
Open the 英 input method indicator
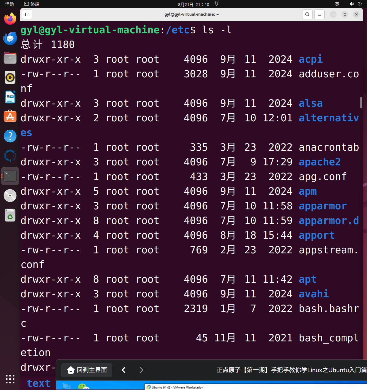(x=337, y=4)
